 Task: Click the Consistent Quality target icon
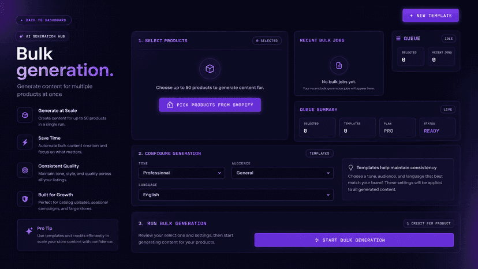pos(25,170)
